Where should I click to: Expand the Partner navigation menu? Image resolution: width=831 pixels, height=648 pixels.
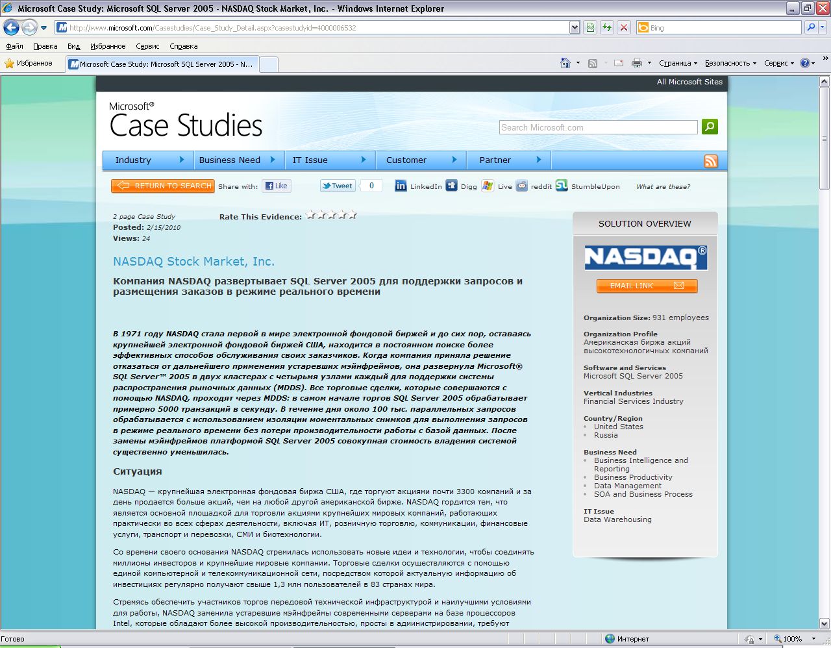click(x=509, y=160)
